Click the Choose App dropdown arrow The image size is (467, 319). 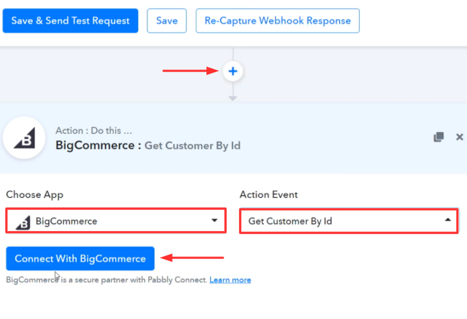pos(215,220)
